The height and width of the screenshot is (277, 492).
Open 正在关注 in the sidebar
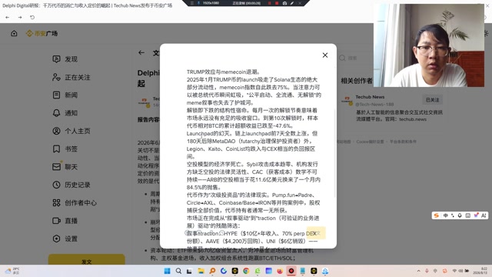[71, 77]
